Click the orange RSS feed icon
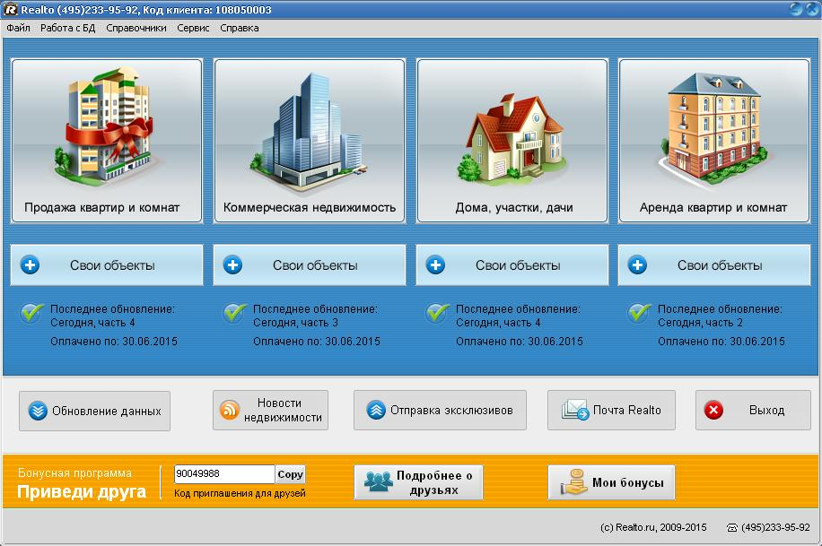 pyautogui.click(x=229, y=411)
